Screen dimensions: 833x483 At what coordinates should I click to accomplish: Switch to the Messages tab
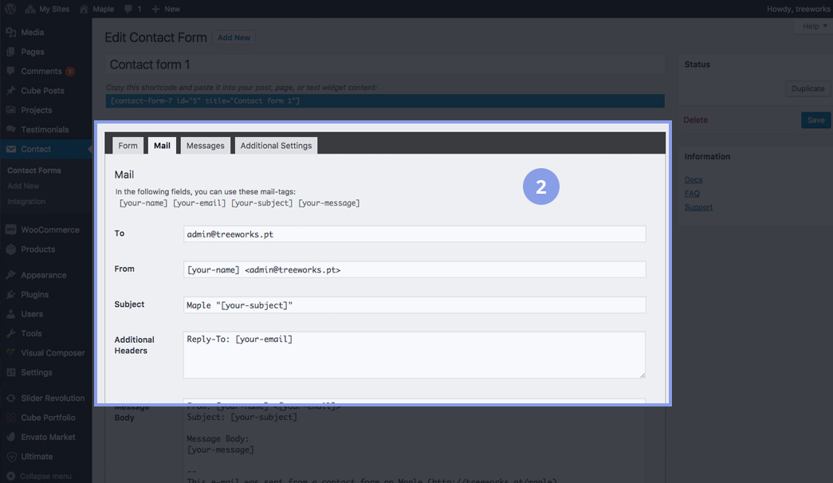coord(205,146)
